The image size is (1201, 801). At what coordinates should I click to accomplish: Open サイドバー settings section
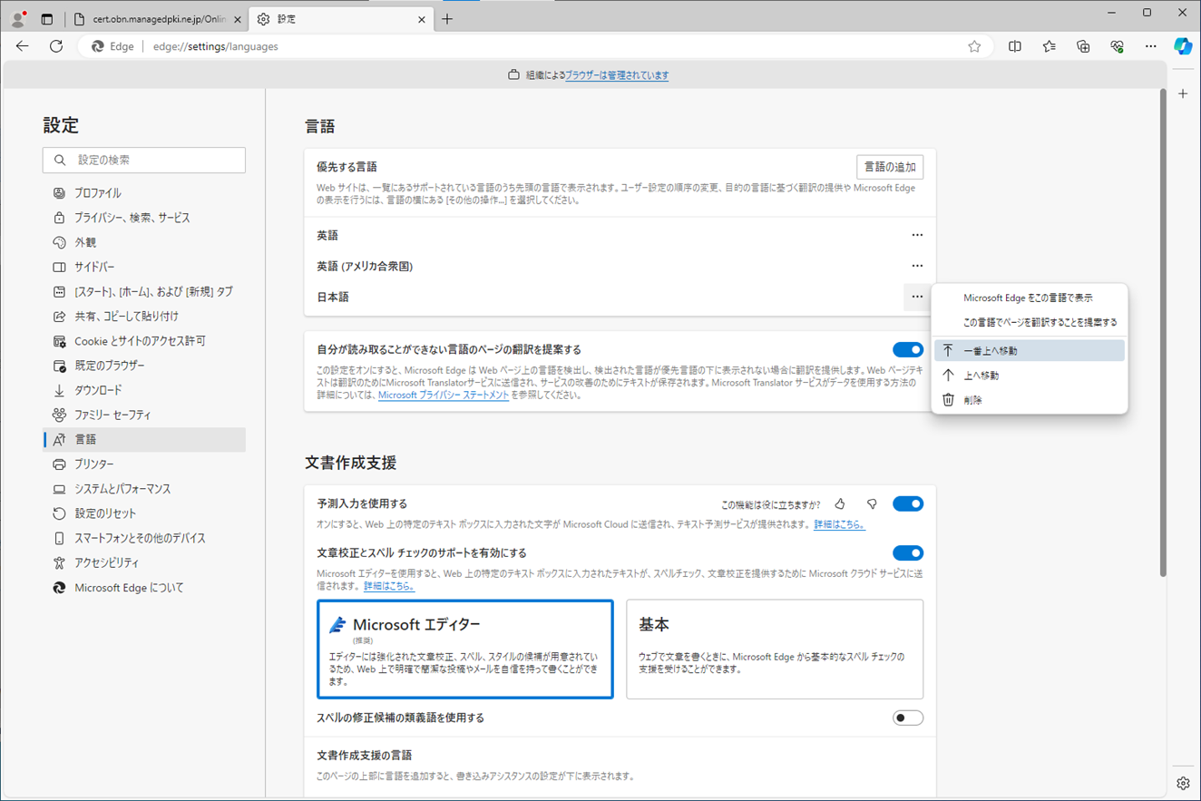pos(144,268)
